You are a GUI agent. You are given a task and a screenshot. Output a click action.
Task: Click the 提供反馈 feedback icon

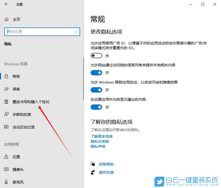(93, 172)
